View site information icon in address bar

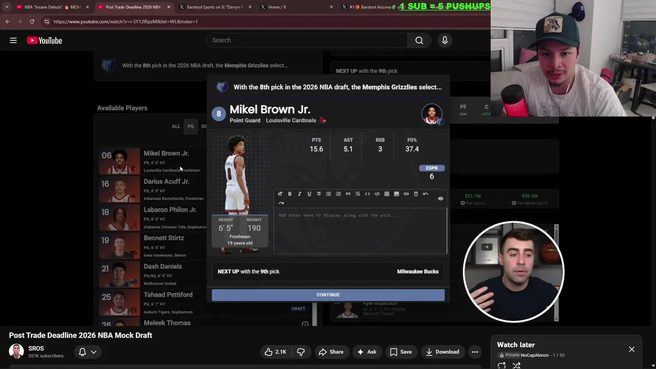47,22
